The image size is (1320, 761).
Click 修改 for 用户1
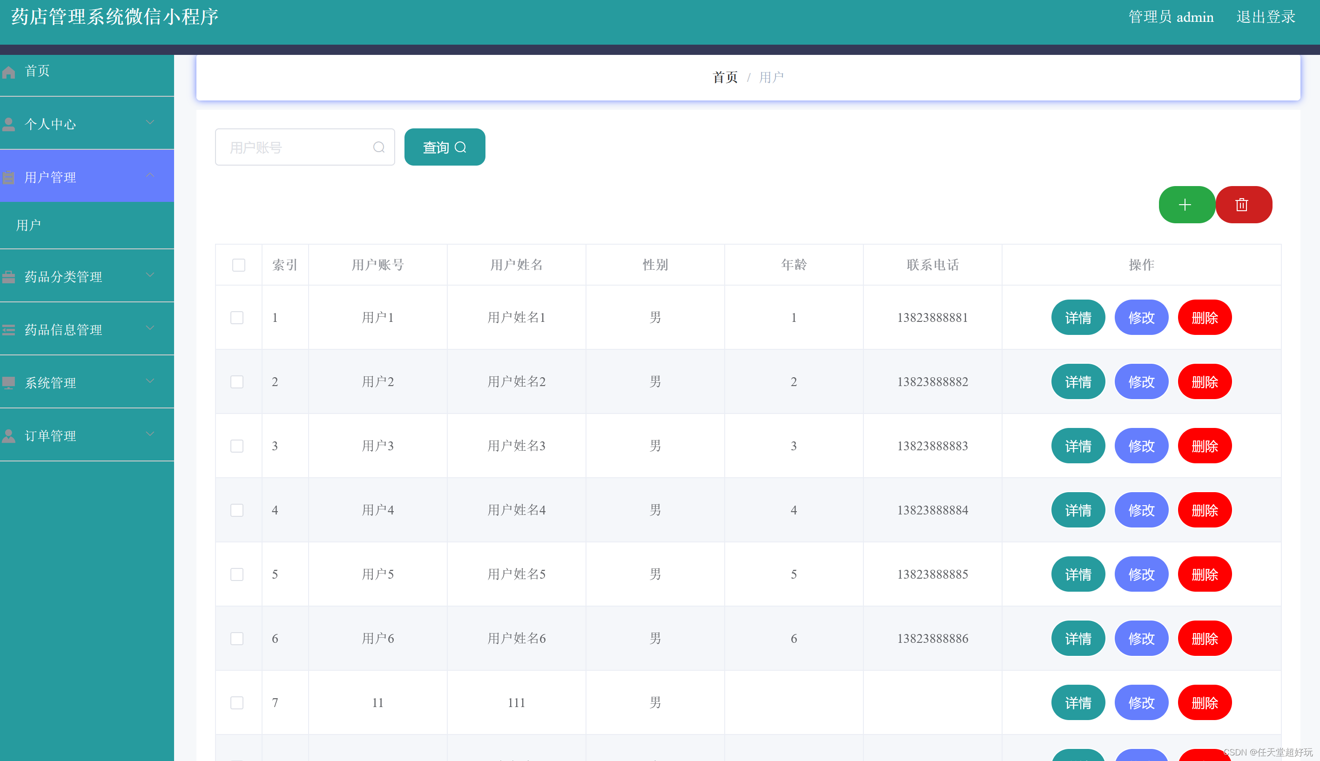coord(1141,317)
